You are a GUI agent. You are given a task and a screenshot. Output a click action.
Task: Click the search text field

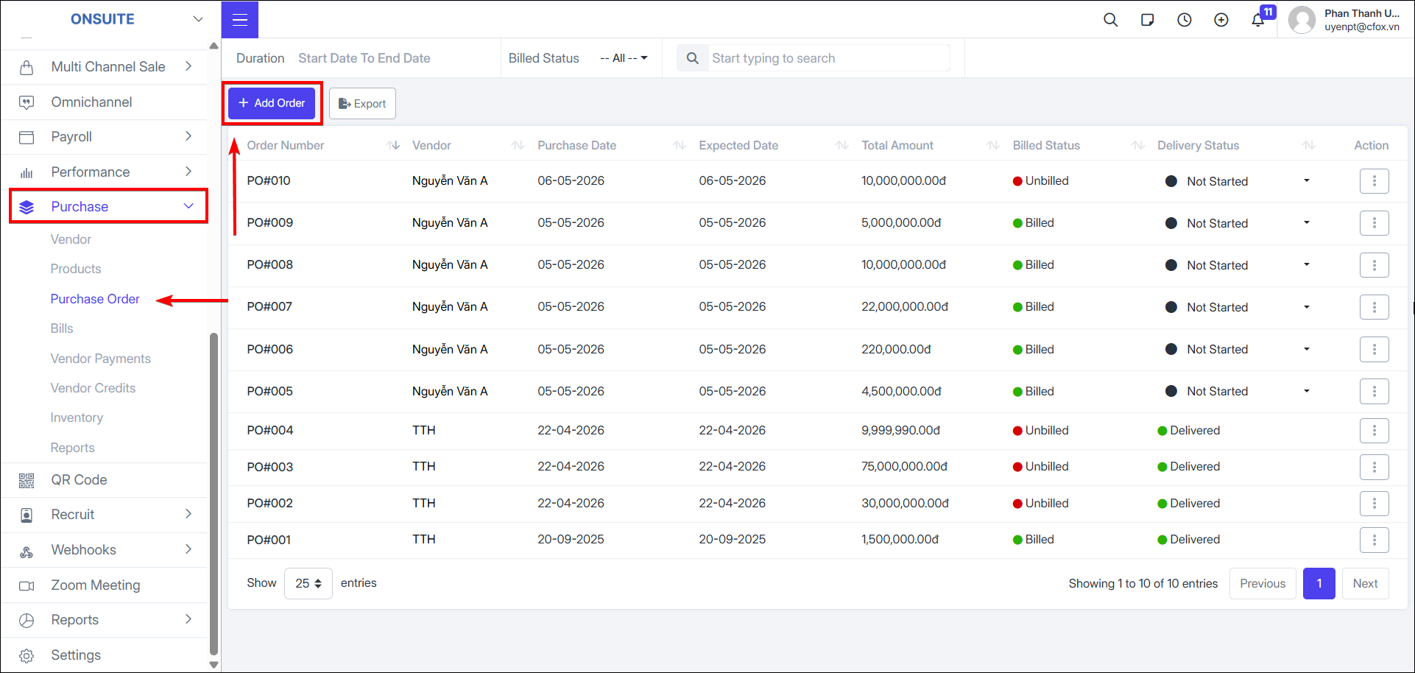(828, 58)
